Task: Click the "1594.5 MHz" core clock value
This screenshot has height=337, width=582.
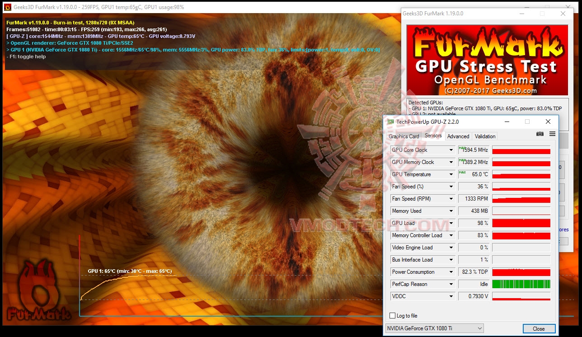Action: click(474, 150)
